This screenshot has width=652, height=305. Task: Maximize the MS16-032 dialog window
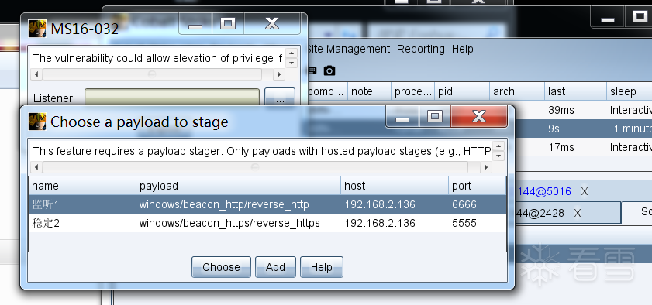(x=228, y=23)
